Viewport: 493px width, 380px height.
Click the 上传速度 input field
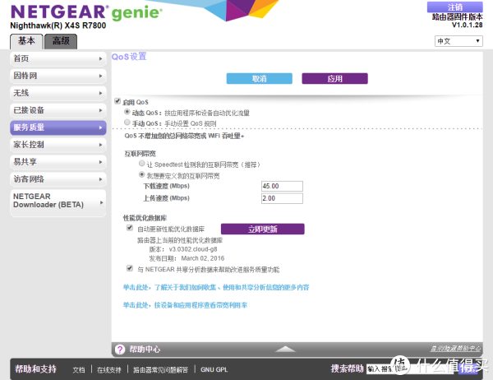click(x=282, y=198)
